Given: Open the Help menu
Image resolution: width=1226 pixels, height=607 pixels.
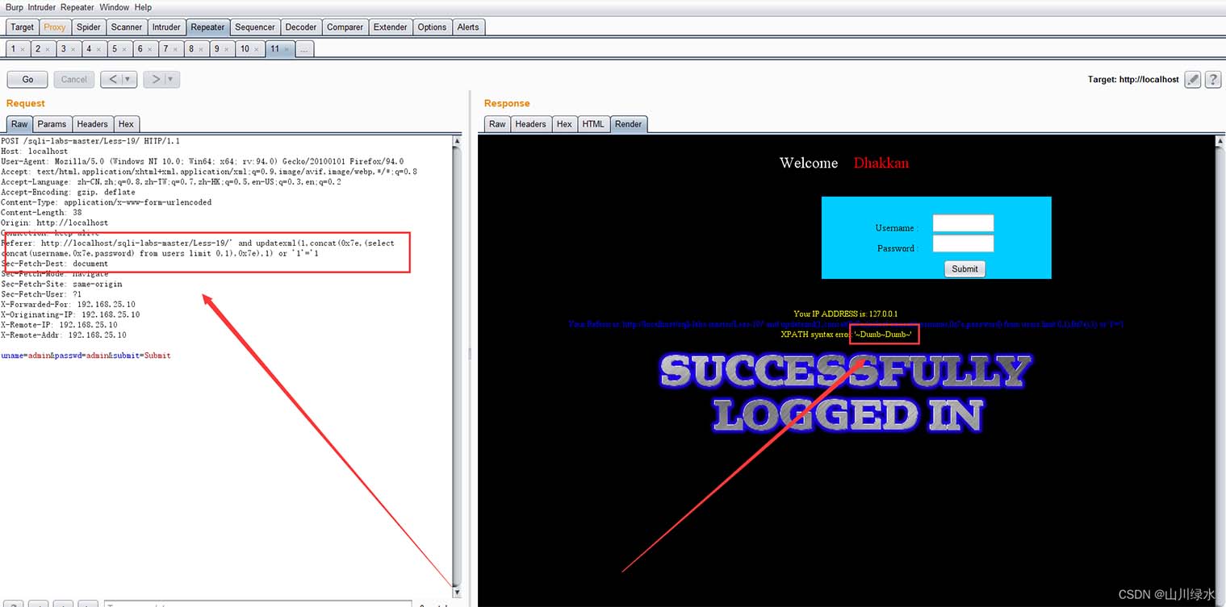Looking at the screenshot, I should tap(143, 7).
